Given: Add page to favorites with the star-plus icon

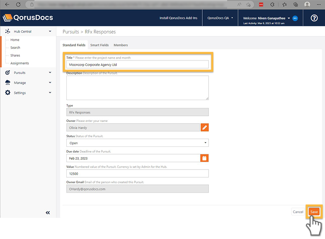Looking at the screenshot, I should pos(248,4).
